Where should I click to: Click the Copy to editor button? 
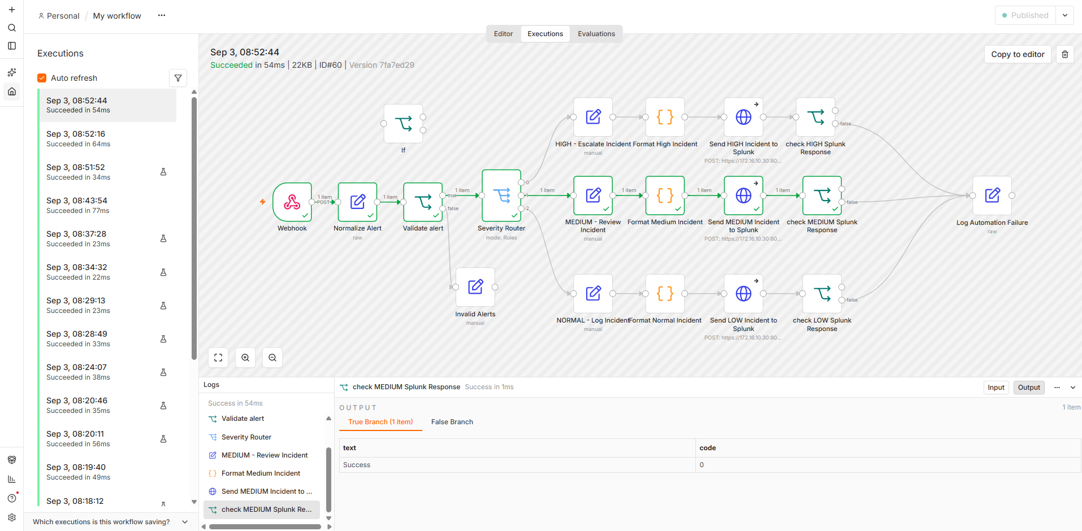[x=1018, y=54]
